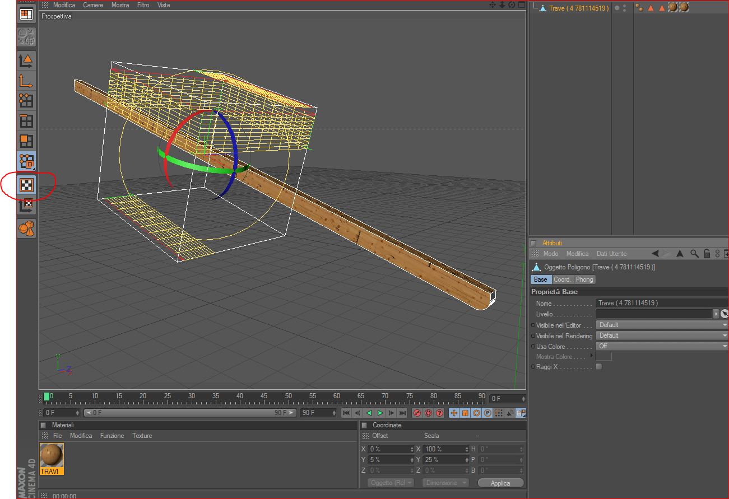Select the Texture mode checkerboard icon
This screenshot has height=499, width=729.
click(26, 185)
